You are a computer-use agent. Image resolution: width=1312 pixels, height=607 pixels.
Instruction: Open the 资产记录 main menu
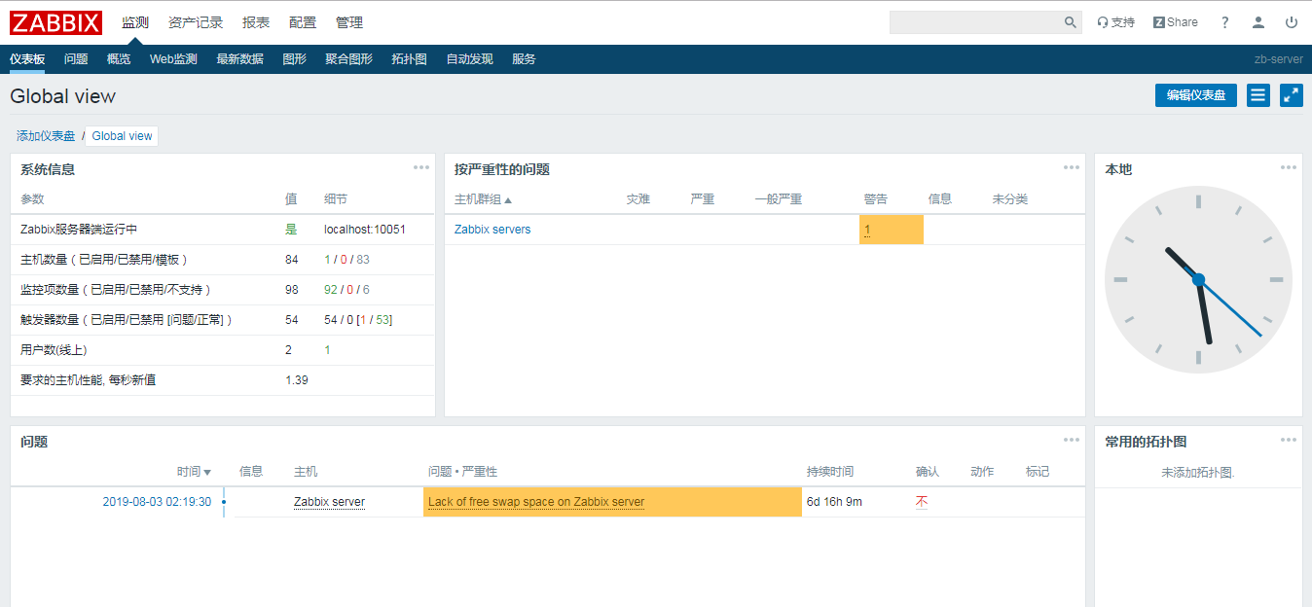tap(196, 22)
